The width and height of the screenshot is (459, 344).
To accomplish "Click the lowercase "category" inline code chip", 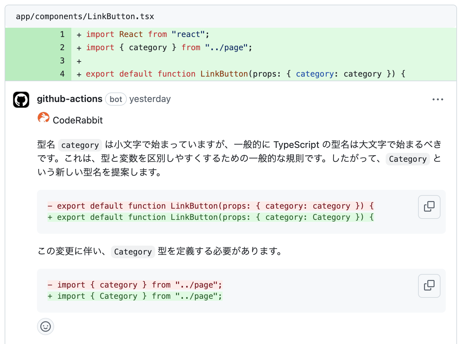I will 80,145.
